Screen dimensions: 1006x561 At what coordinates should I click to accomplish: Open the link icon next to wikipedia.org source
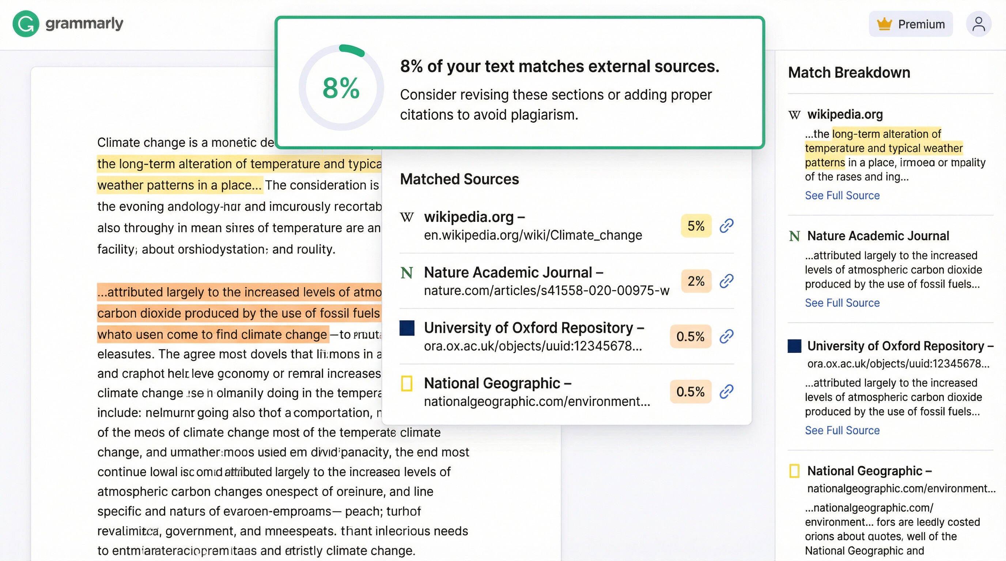coord(726,225)
